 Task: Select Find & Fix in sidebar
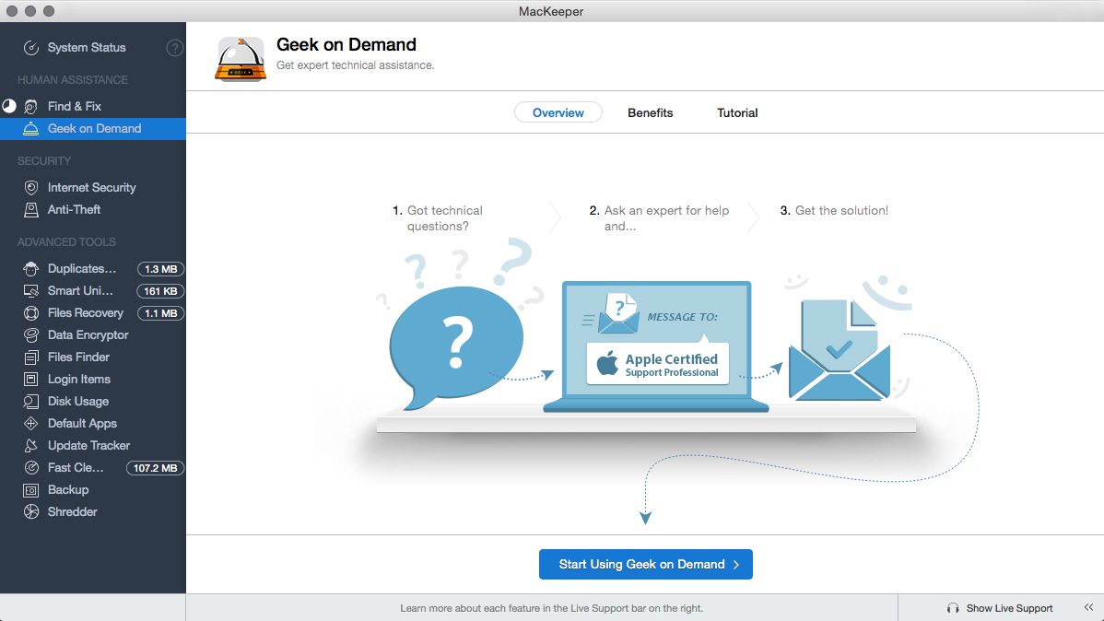(75, 106)
